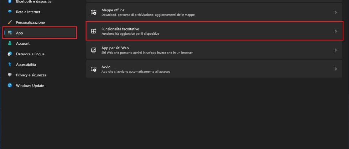Expand App per siti Web chevron
The image size is (349, 149).
click(x=335, y=50)
